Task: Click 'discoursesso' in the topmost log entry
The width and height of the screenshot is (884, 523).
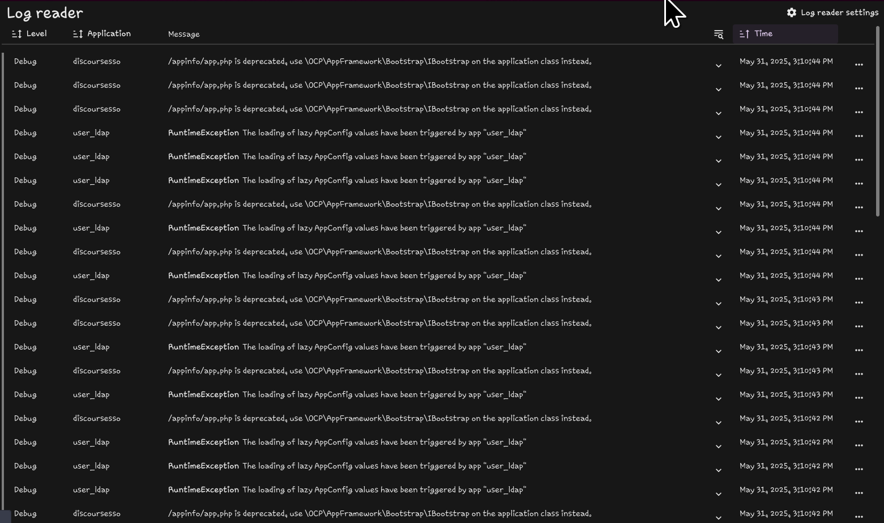Action: click(x=97, y=62)
